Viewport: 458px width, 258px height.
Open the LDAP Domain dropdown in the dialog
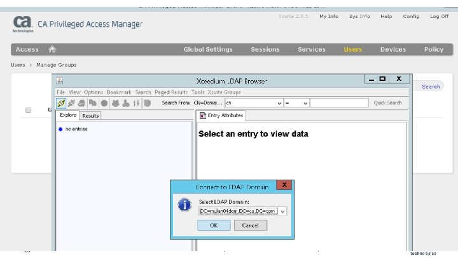pos(282,211)
